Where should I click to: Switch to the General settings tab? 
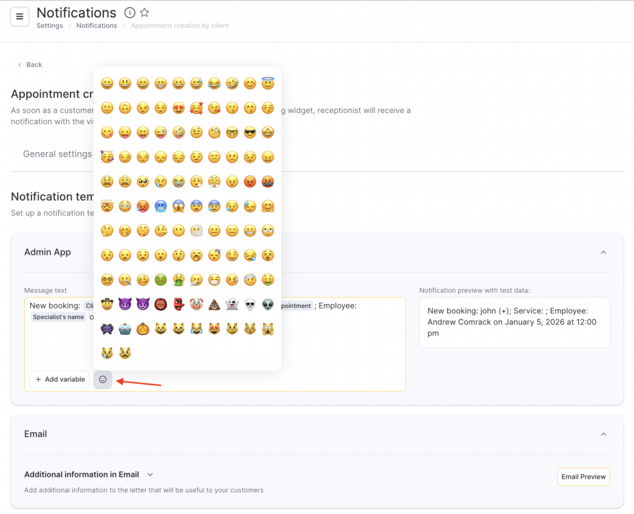click(x=57, y=154)
